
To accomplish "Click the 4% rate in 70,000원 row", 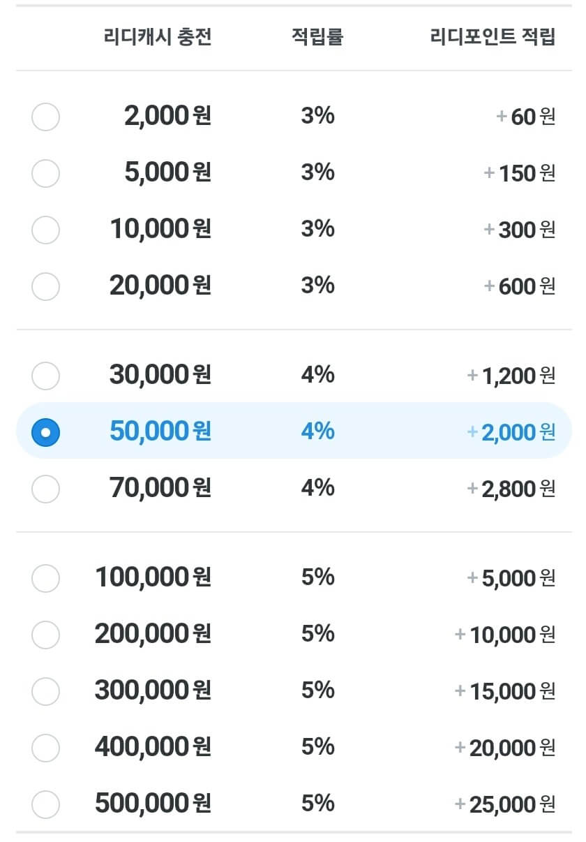I will (x=317, y=487).
